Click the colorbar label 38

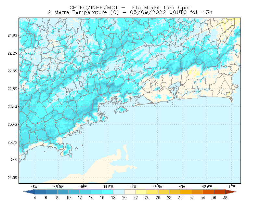tap(225, 198)
